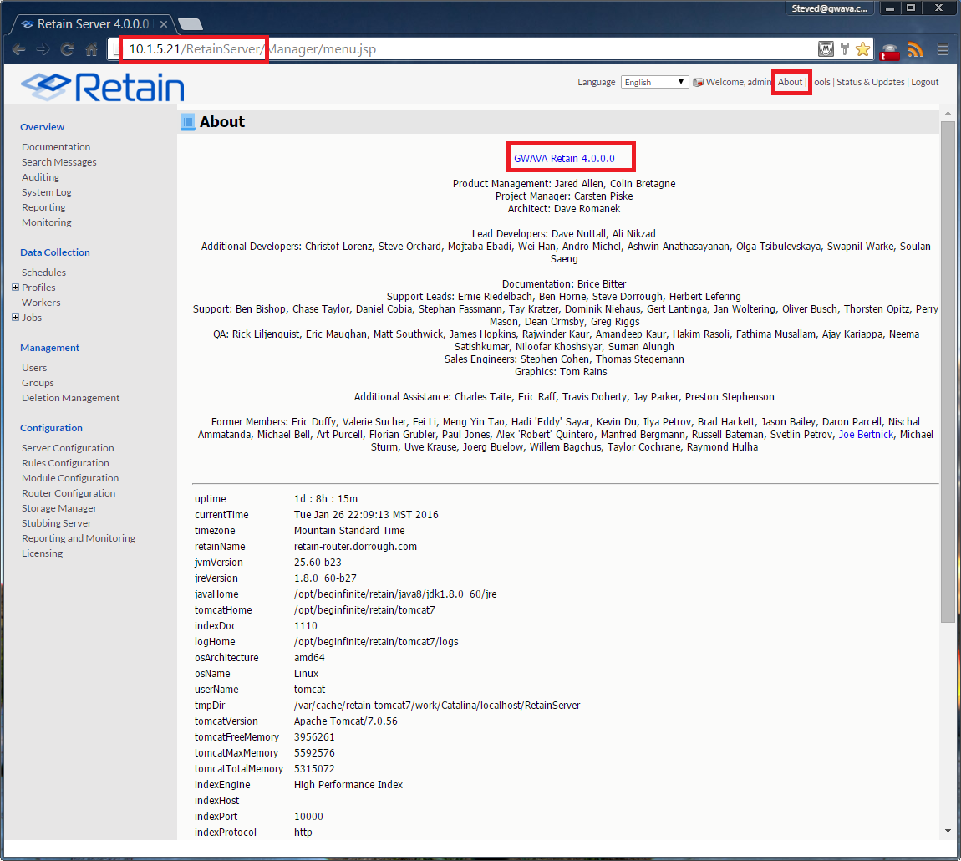Click the shield extension icon in address bar
This screenshot has width=961, height=861.
[826, 49]
